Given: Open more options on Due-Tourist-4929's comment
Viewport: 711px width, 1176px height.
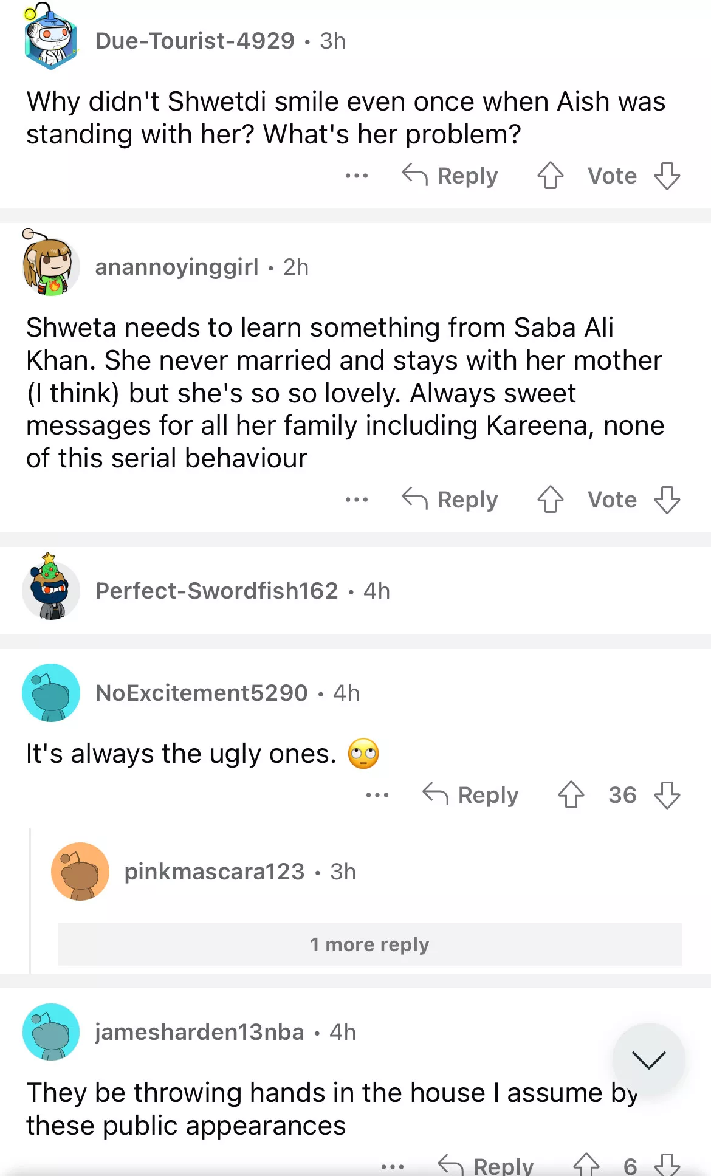Looking at the screenshot, I should [x=357, y=176].
